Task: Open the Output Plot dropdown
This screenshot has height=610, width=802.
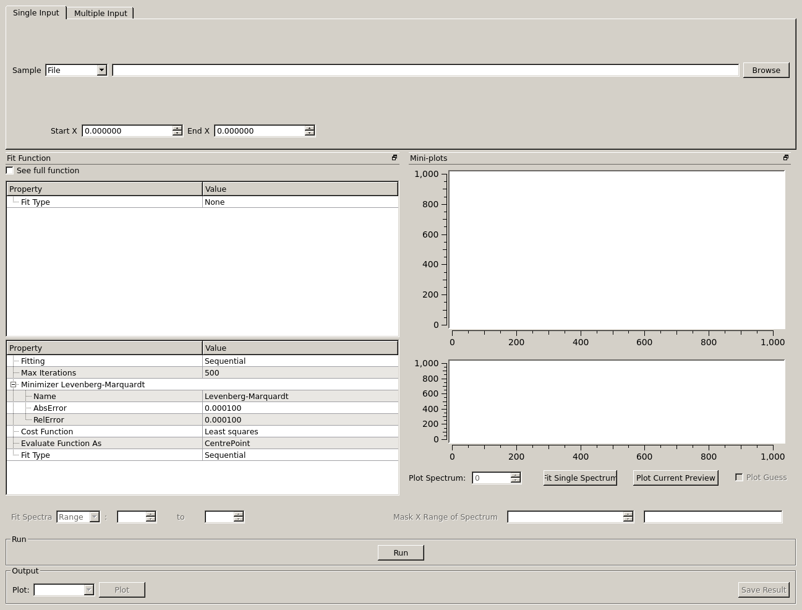Action: (88, 590)
